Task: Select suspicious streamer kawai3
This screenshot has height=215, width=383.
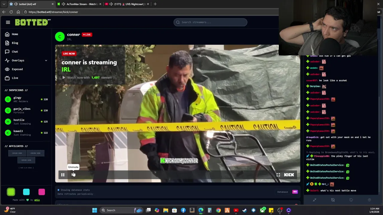Action: (x=26, y=133)
